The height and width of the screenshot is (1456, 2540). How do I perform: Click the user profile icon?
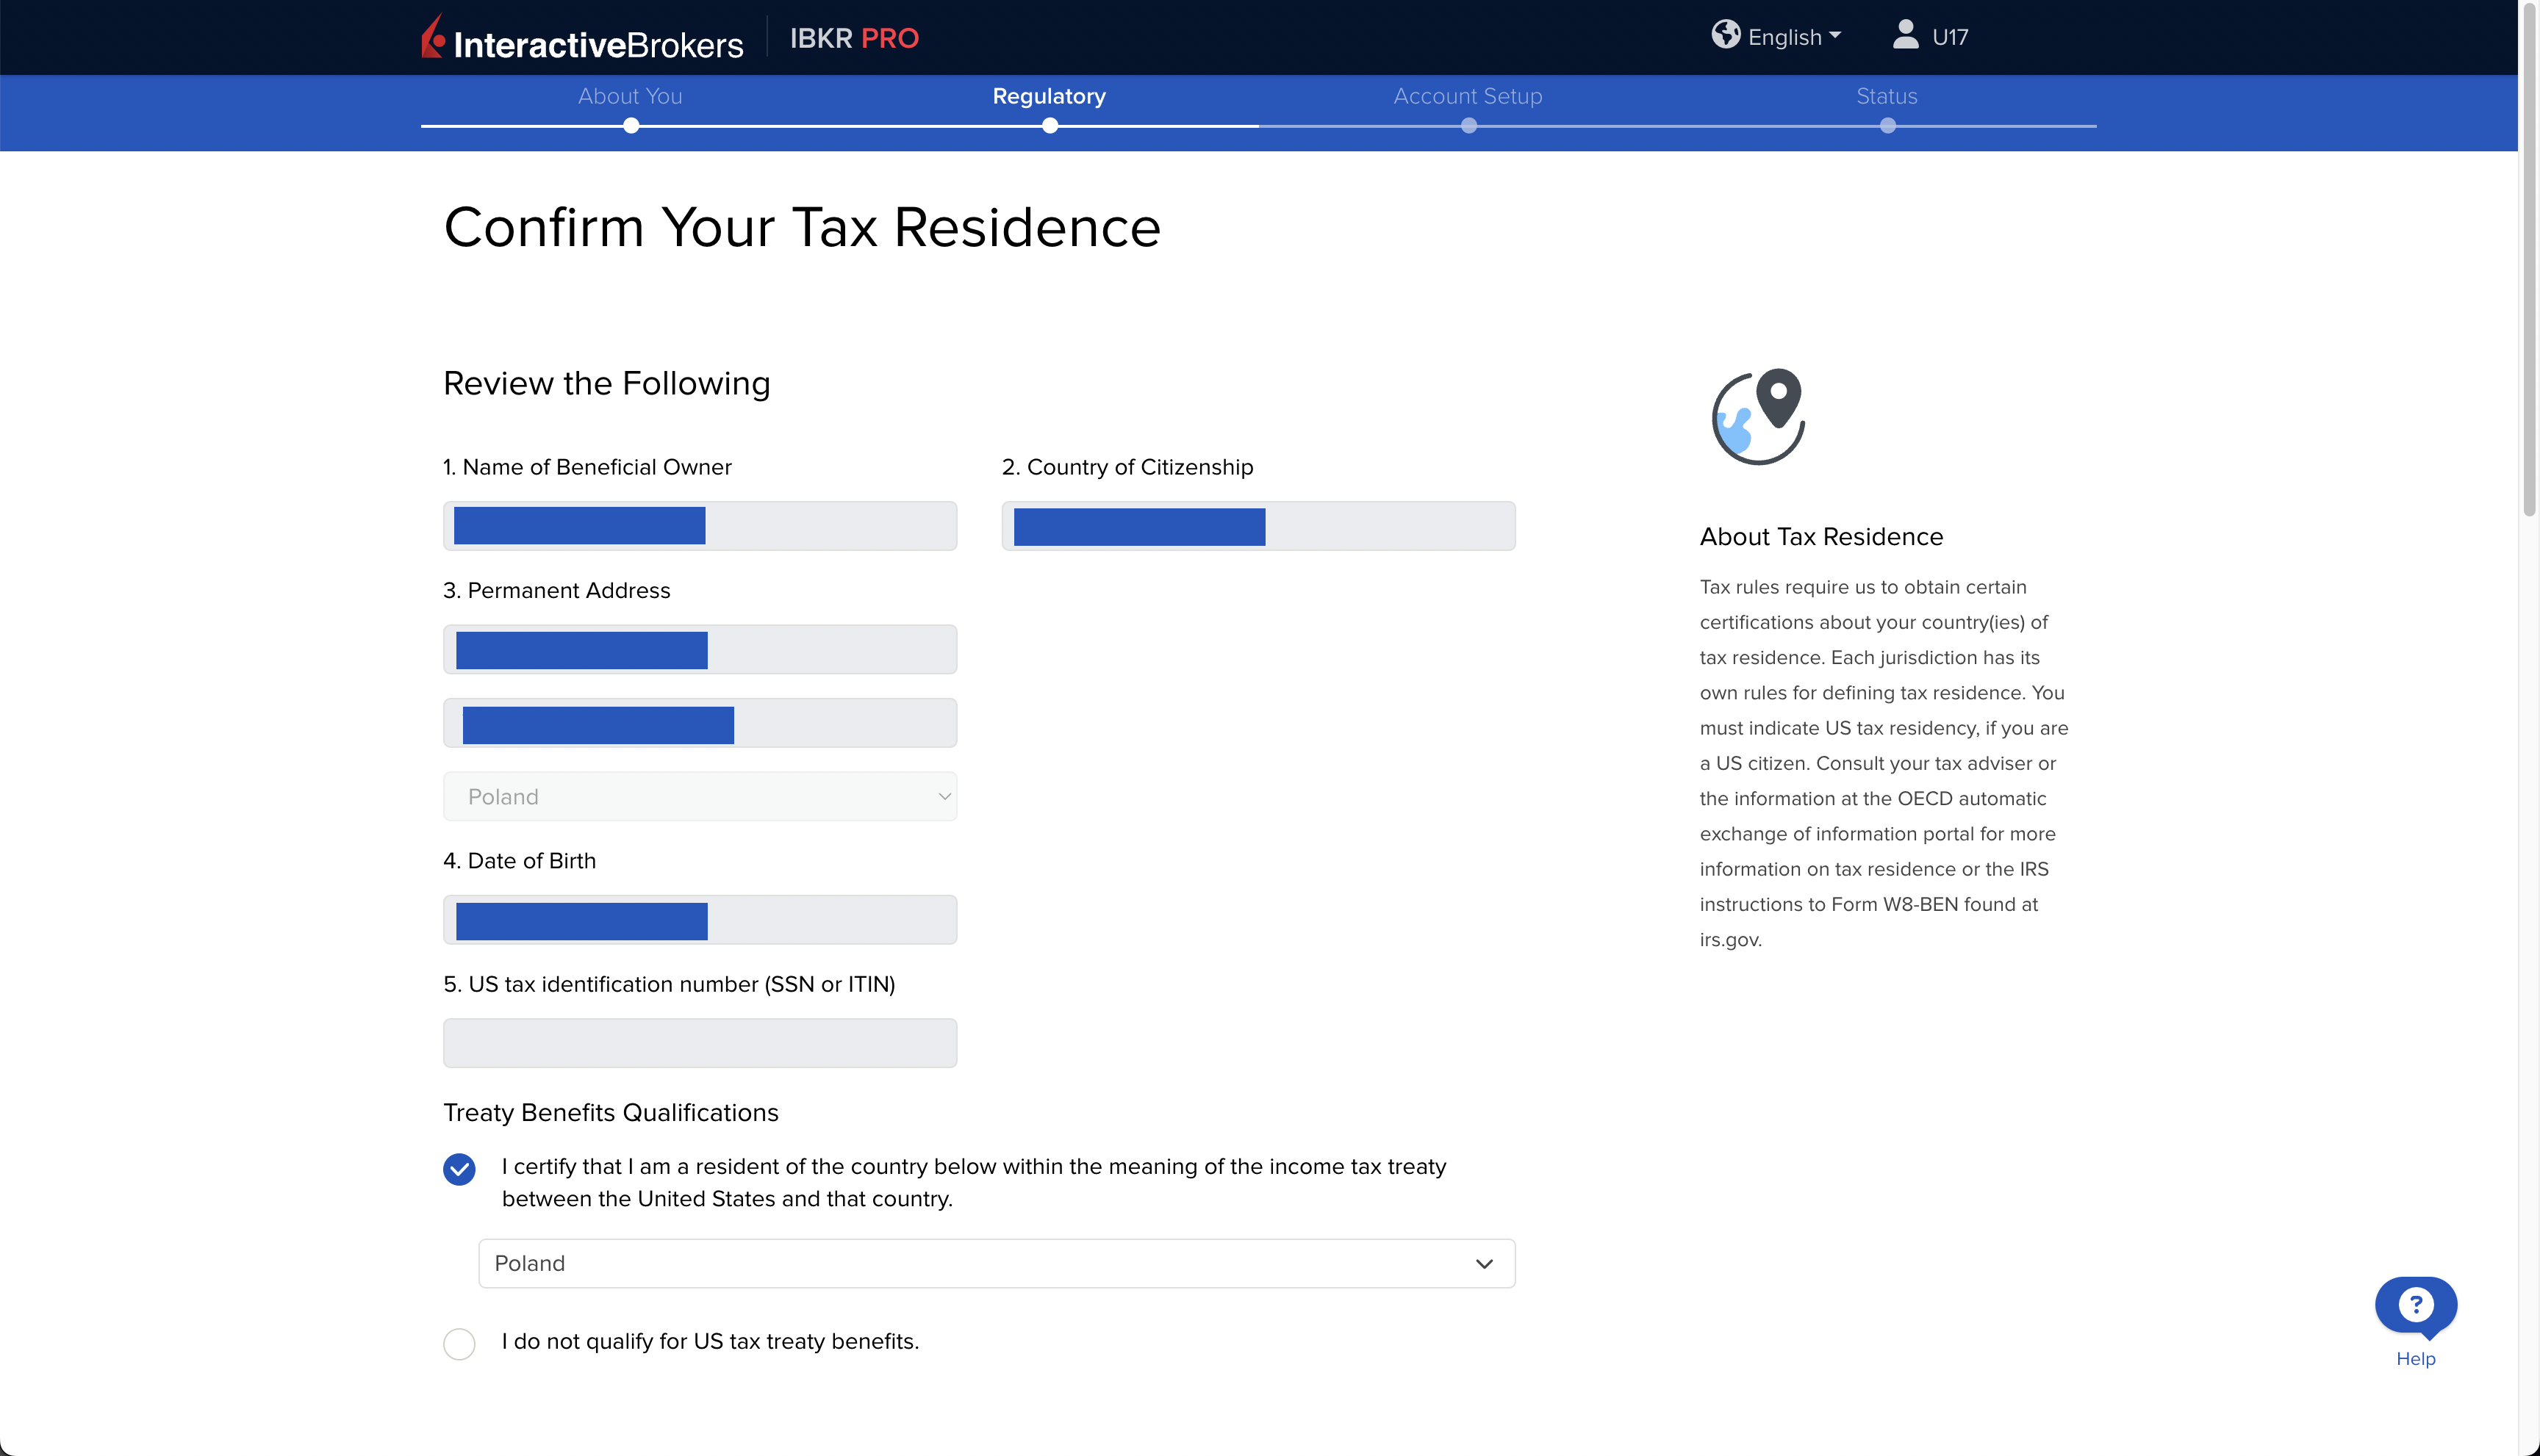(x=1905, y=35)
